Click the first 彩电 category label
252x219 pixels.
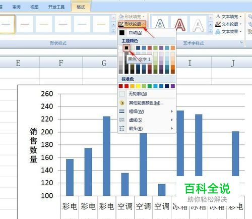70,206
